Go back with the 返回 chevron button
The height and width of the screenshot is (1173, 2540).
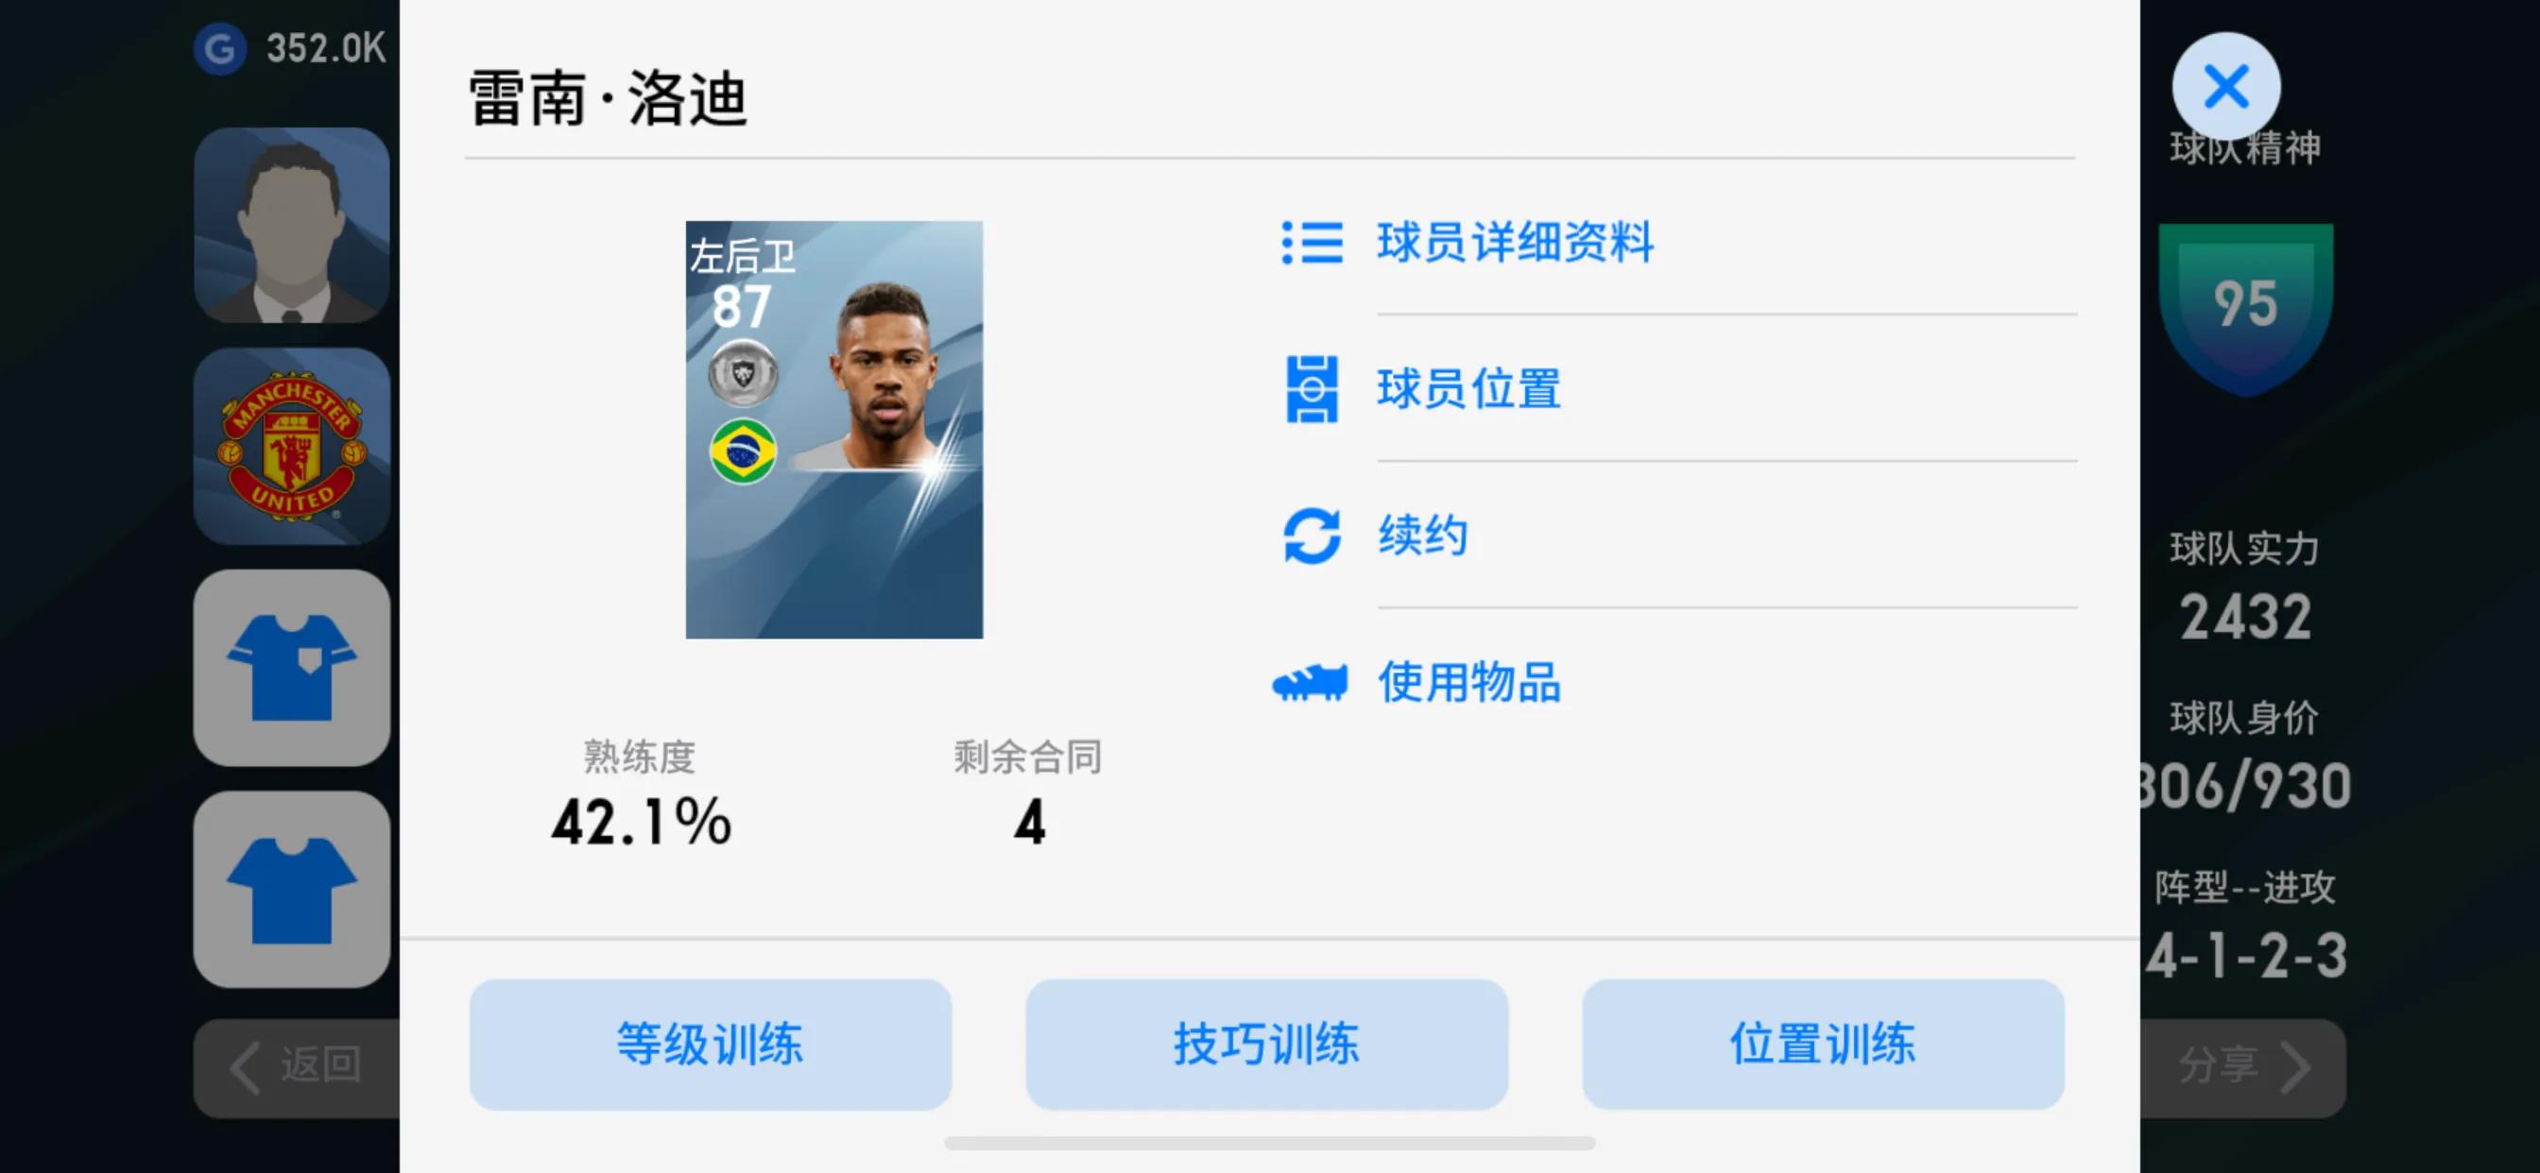297,1067
